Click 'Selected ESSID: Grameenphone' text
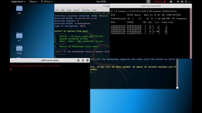 [x=72, y=24]
